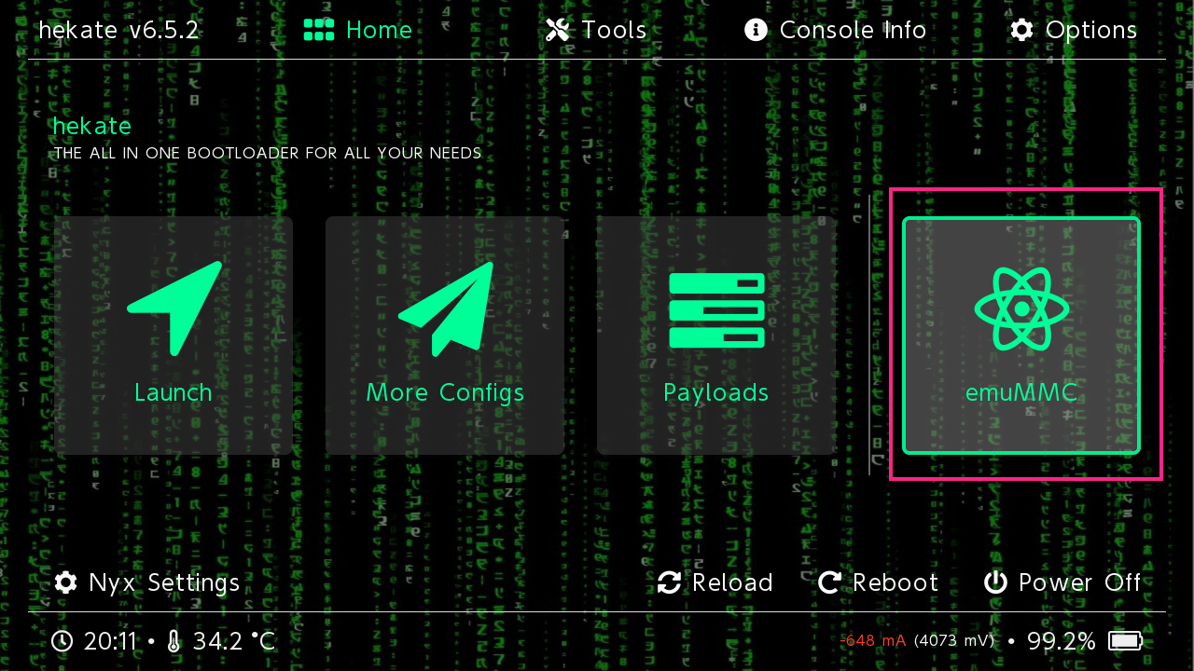Click the Options gear icon

click(1021, 30)
